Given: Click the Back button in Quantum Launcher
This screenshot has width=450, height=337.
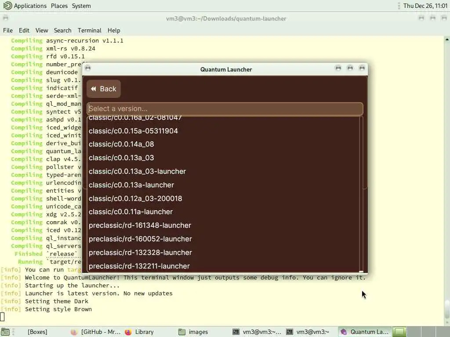Looking at the screenshot, I should tap(104, 89).
